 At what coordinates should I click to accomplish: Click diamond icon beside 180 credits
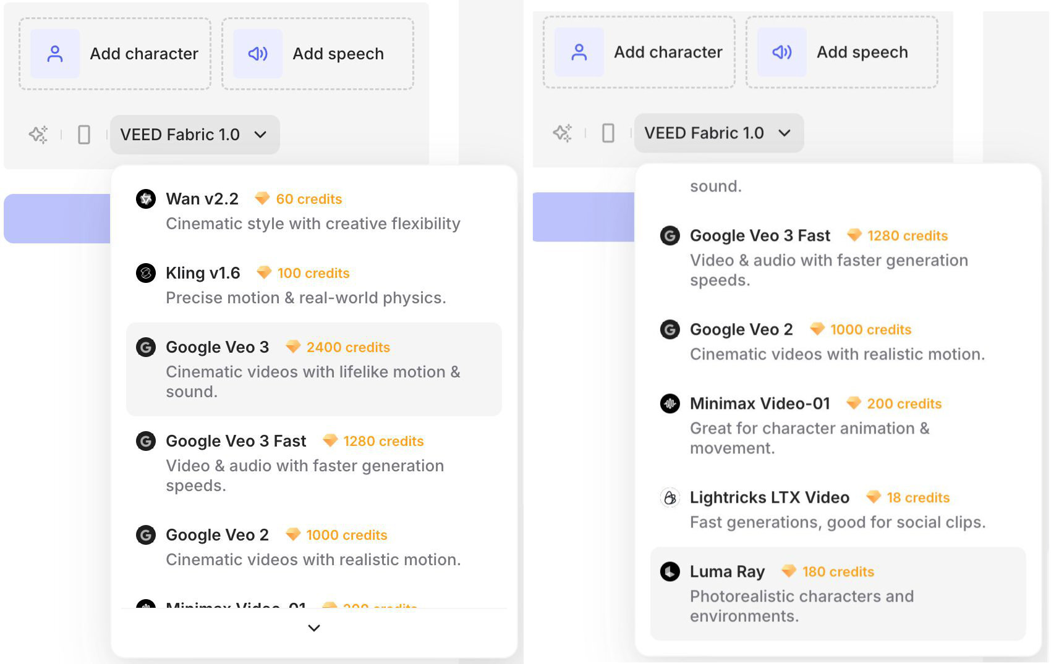789,571
